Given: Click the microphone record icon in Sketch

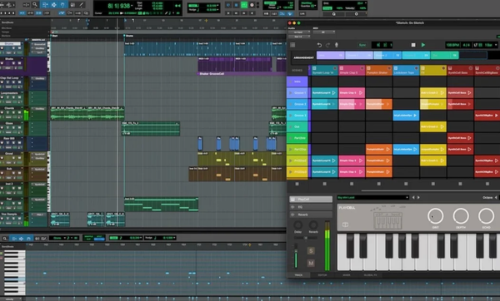Looking at the screenshot, I should coord(337,45).
